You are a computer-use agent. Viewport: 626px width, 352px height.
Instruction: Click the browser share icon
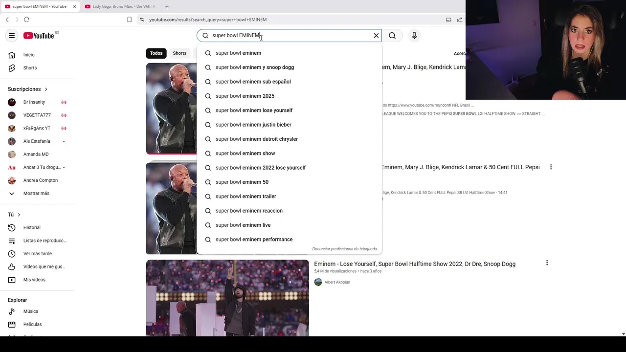pyautogui.click(x=460, y=20)
